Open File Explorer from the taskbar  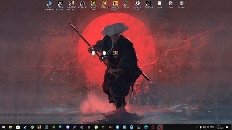(11, 127)
